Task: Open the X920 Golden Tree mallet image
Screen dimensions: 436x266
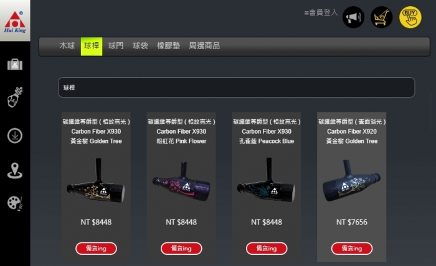Action: coord(351,180)
